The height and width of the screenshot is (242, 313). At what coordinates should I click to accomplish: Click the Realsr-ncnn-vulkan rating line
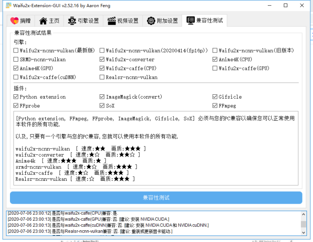(75, 179)
